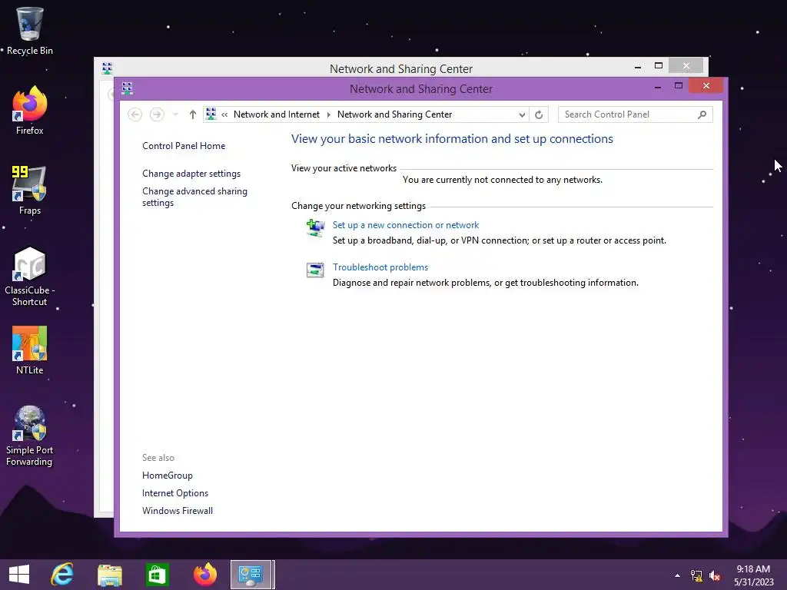Open the Windows Start button

pyautogui.click(x=19, y=575)
